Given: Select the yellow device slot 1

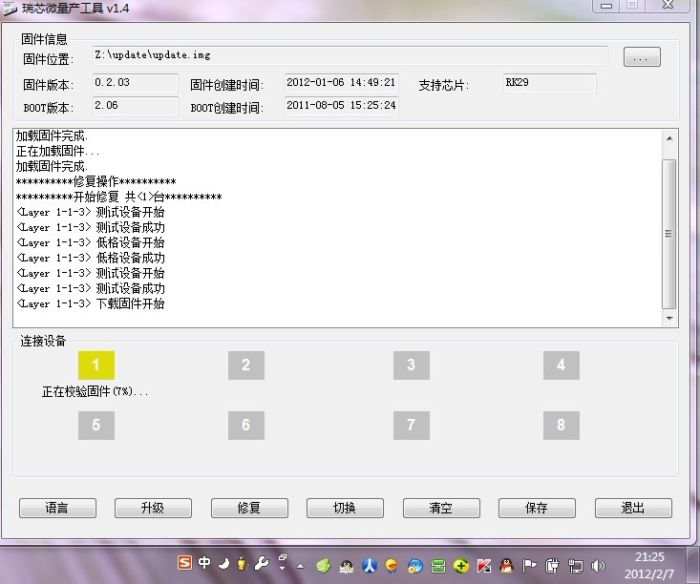Looking at the screenshot, I should point(96,365).
